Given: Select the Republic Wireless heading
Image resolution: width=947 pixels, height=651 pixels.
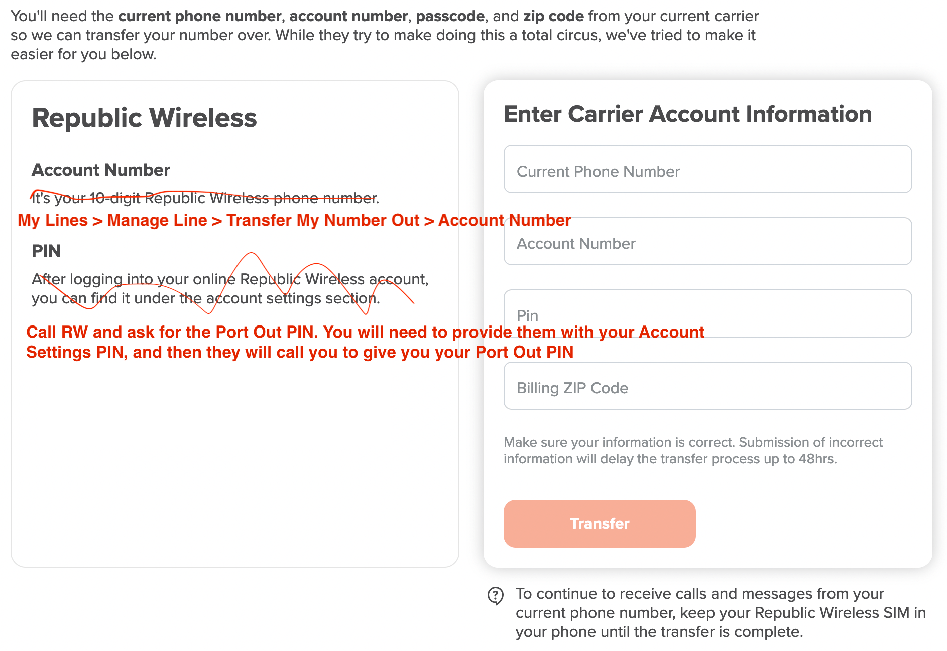Looking at the screenshot, I should (x=144, y=118).
